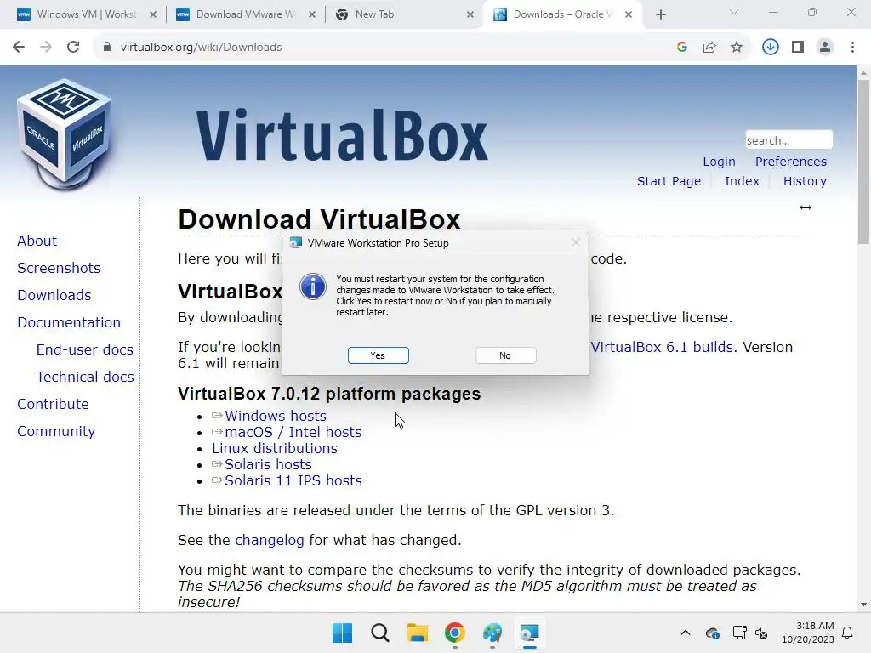Viewport: 871px width, 653px height.
Task: Show hidden system tray icons
Action: coord(686,633)
